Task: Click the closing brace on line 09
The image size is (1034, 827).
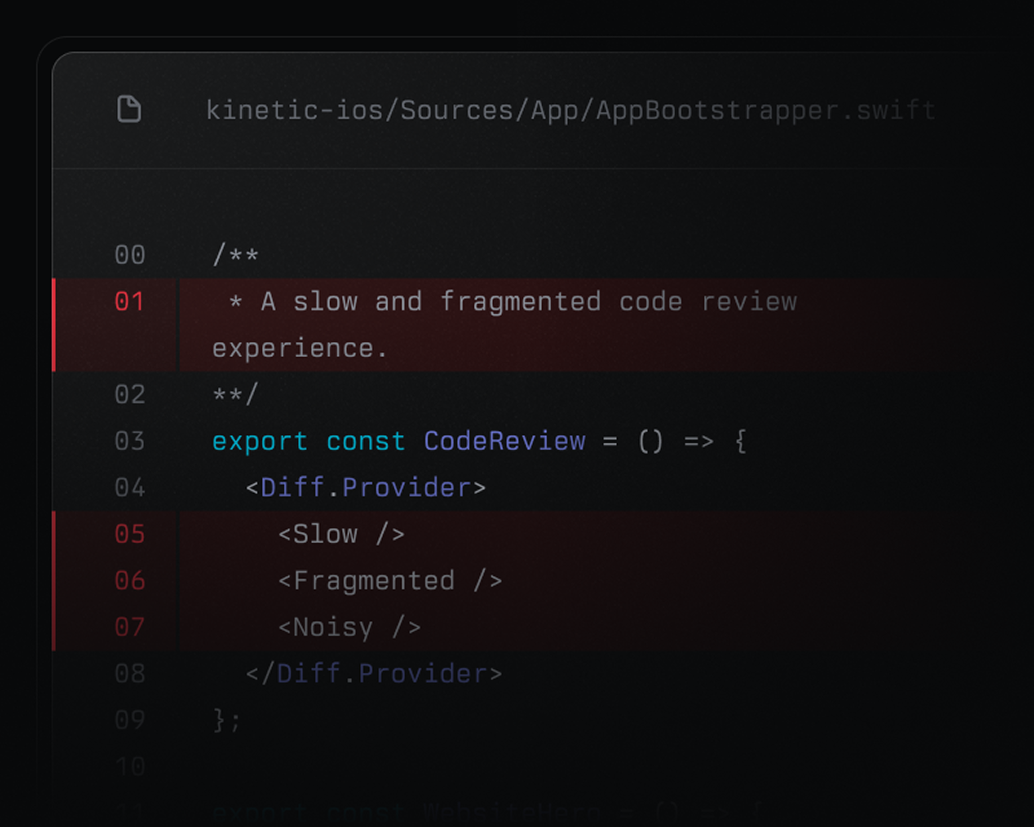Action: tap(225, 720)
